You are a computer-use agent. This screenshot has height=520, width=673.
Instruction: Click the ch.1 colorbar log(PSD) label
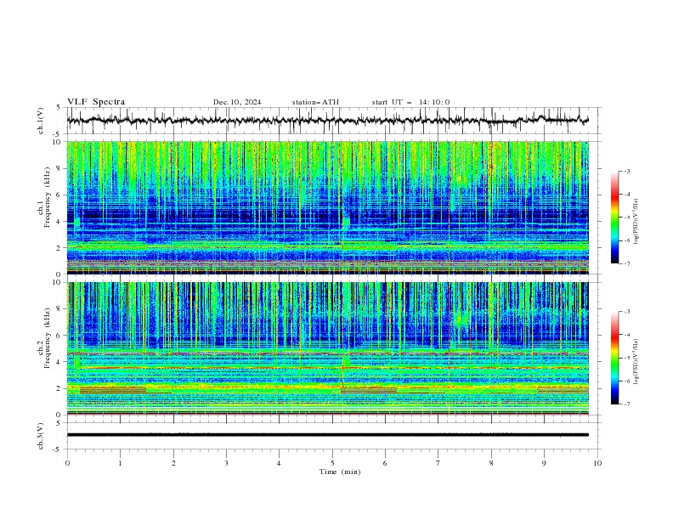(636, 221)
